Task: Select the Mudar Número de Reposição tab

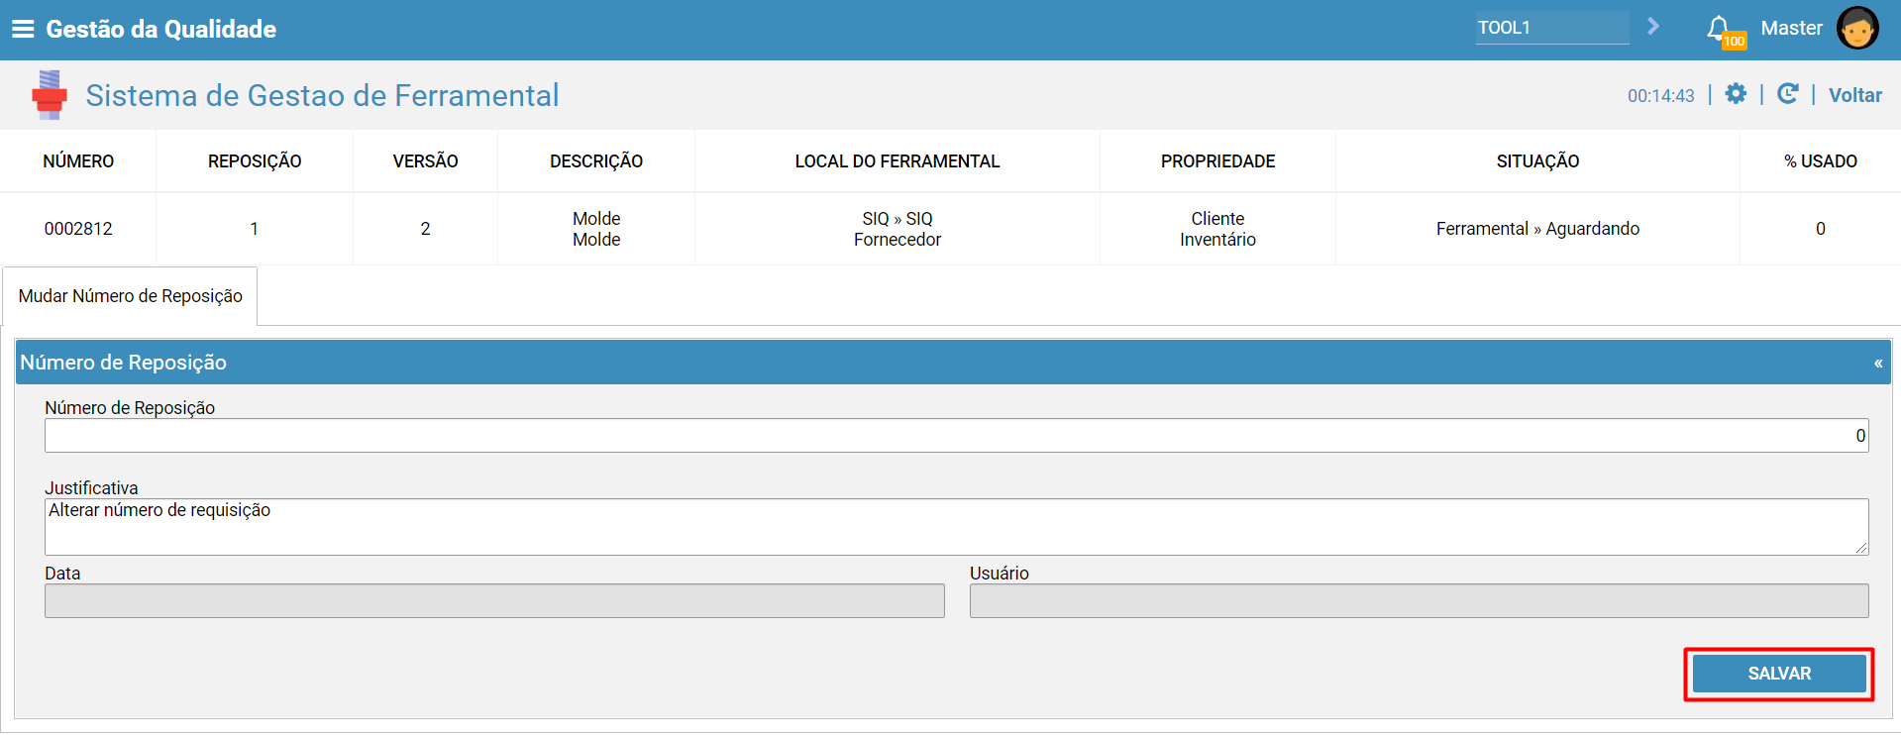Action: pyautogui.click(x=130, y=296)
